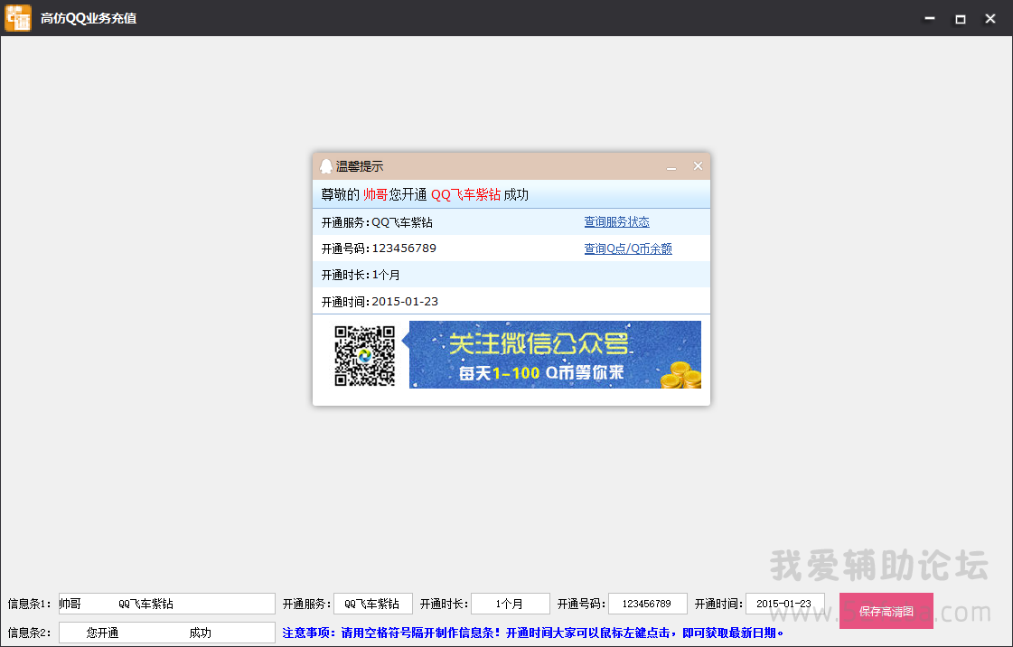The height and width of the screenshot is (647, 1013).
Task: Minimize the main application window
Action: click(x=930, y=19)
